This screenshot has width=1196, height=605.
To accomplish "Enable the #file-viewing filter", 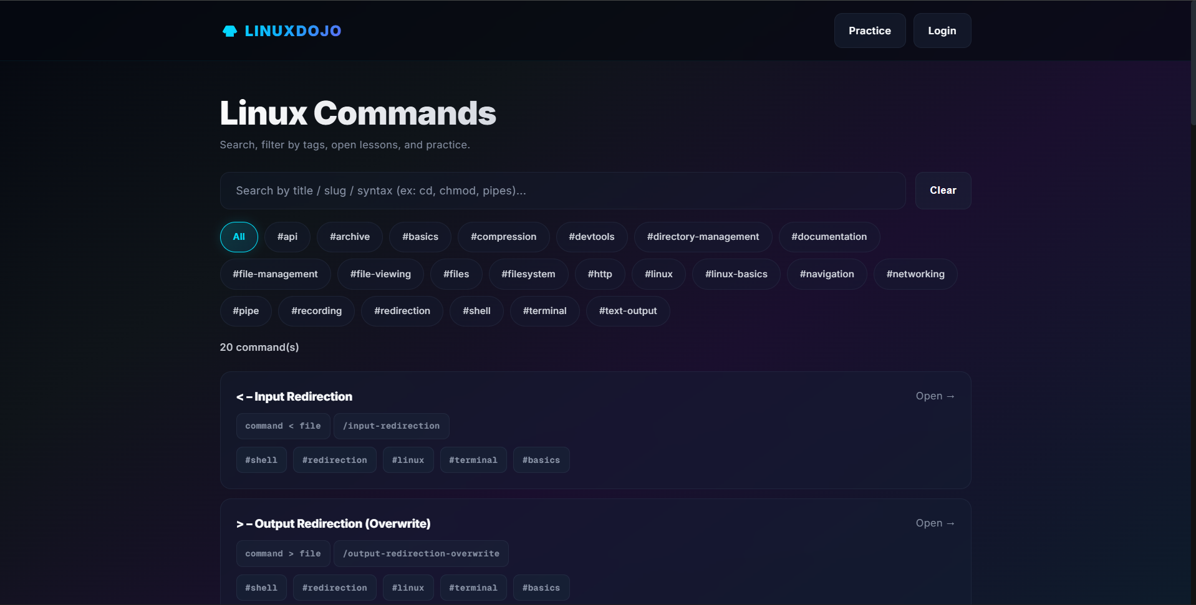I will [380, 274].
